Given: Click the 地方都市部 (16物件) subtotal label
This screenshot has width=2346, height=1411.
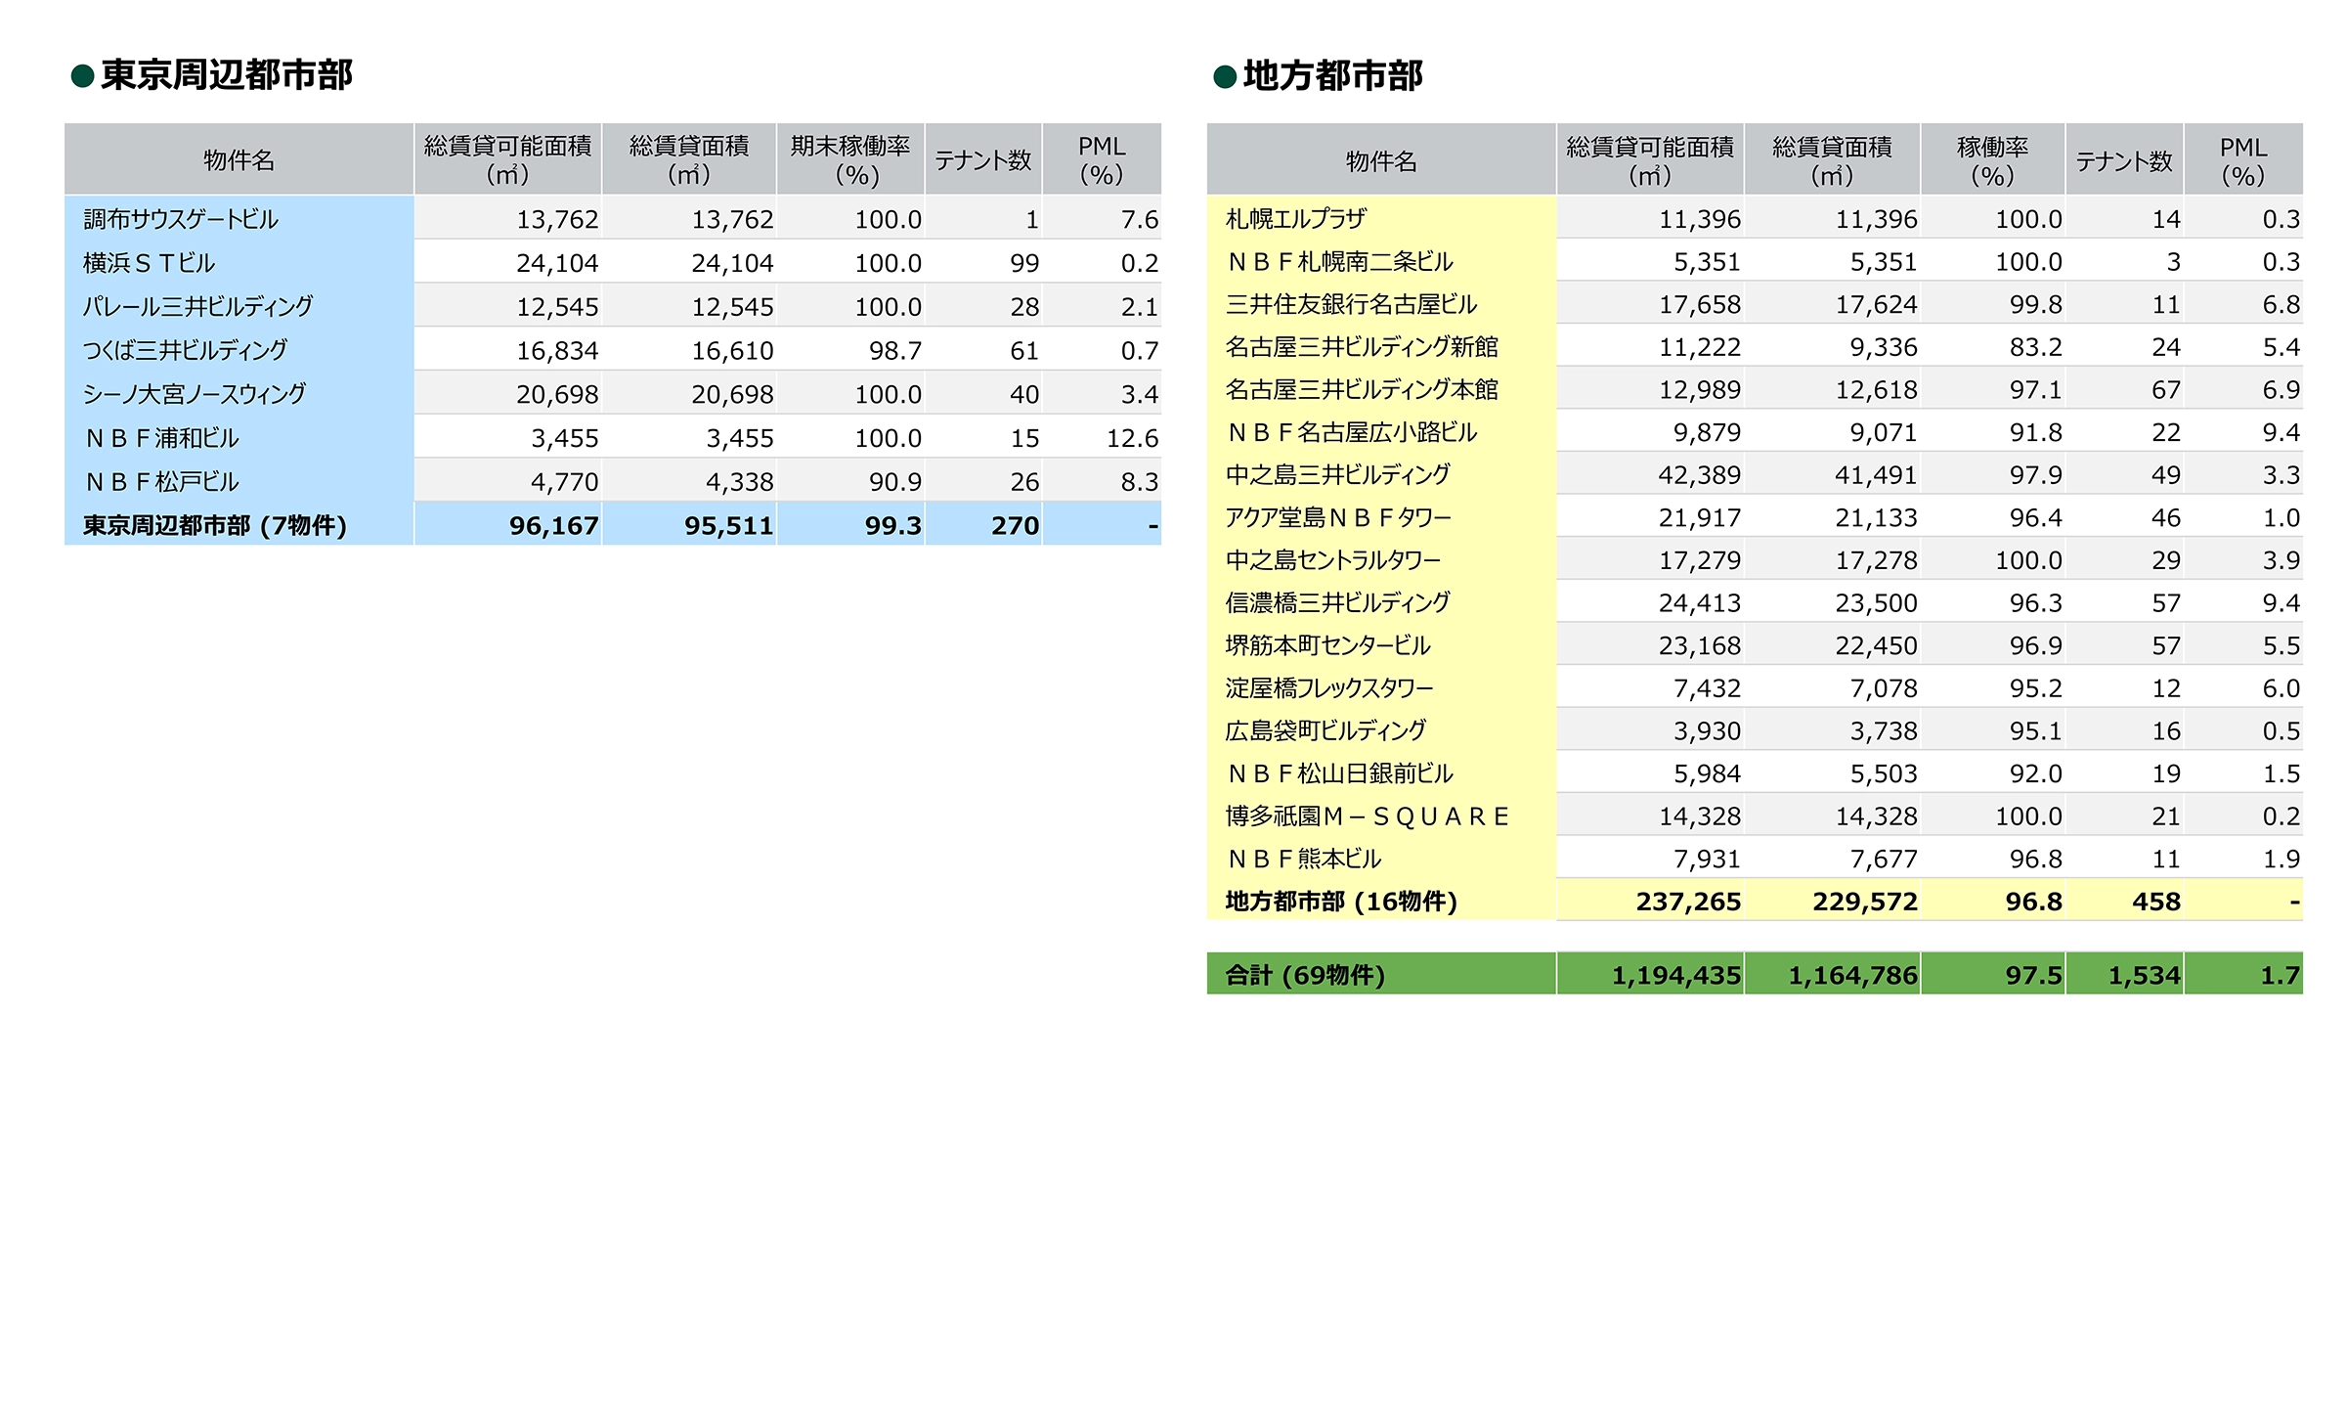Looking at the screenshot, I should tap(1341, 902).
